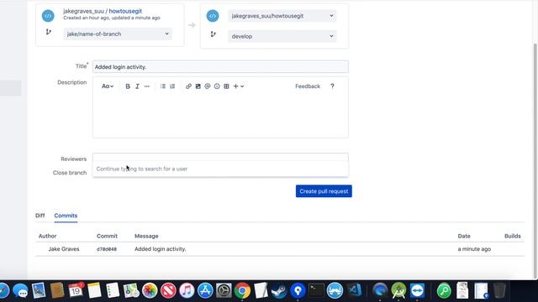Open the howtousegit repository link

[125, 11]
